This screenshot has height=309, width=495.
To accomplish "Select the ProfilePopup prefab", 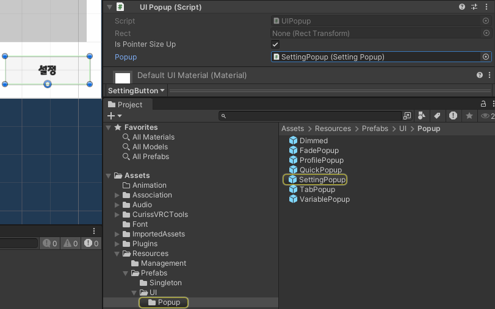I will (x=316, y=160).
